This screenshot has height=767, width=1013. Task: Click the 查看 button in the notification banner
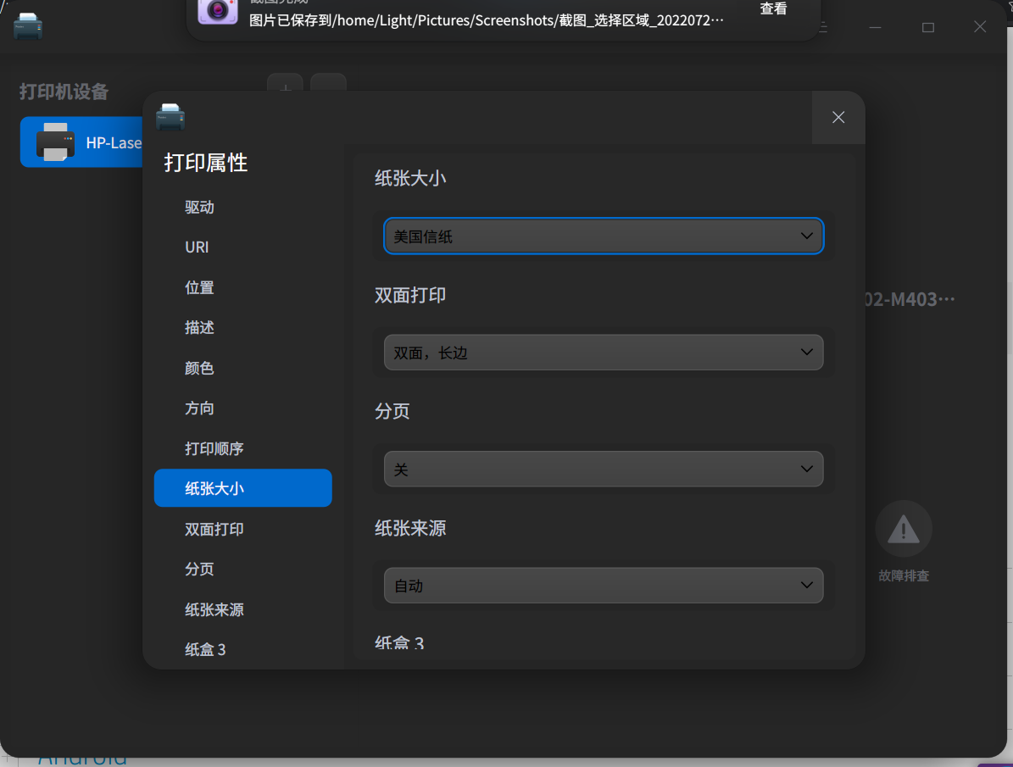point(772,8)
